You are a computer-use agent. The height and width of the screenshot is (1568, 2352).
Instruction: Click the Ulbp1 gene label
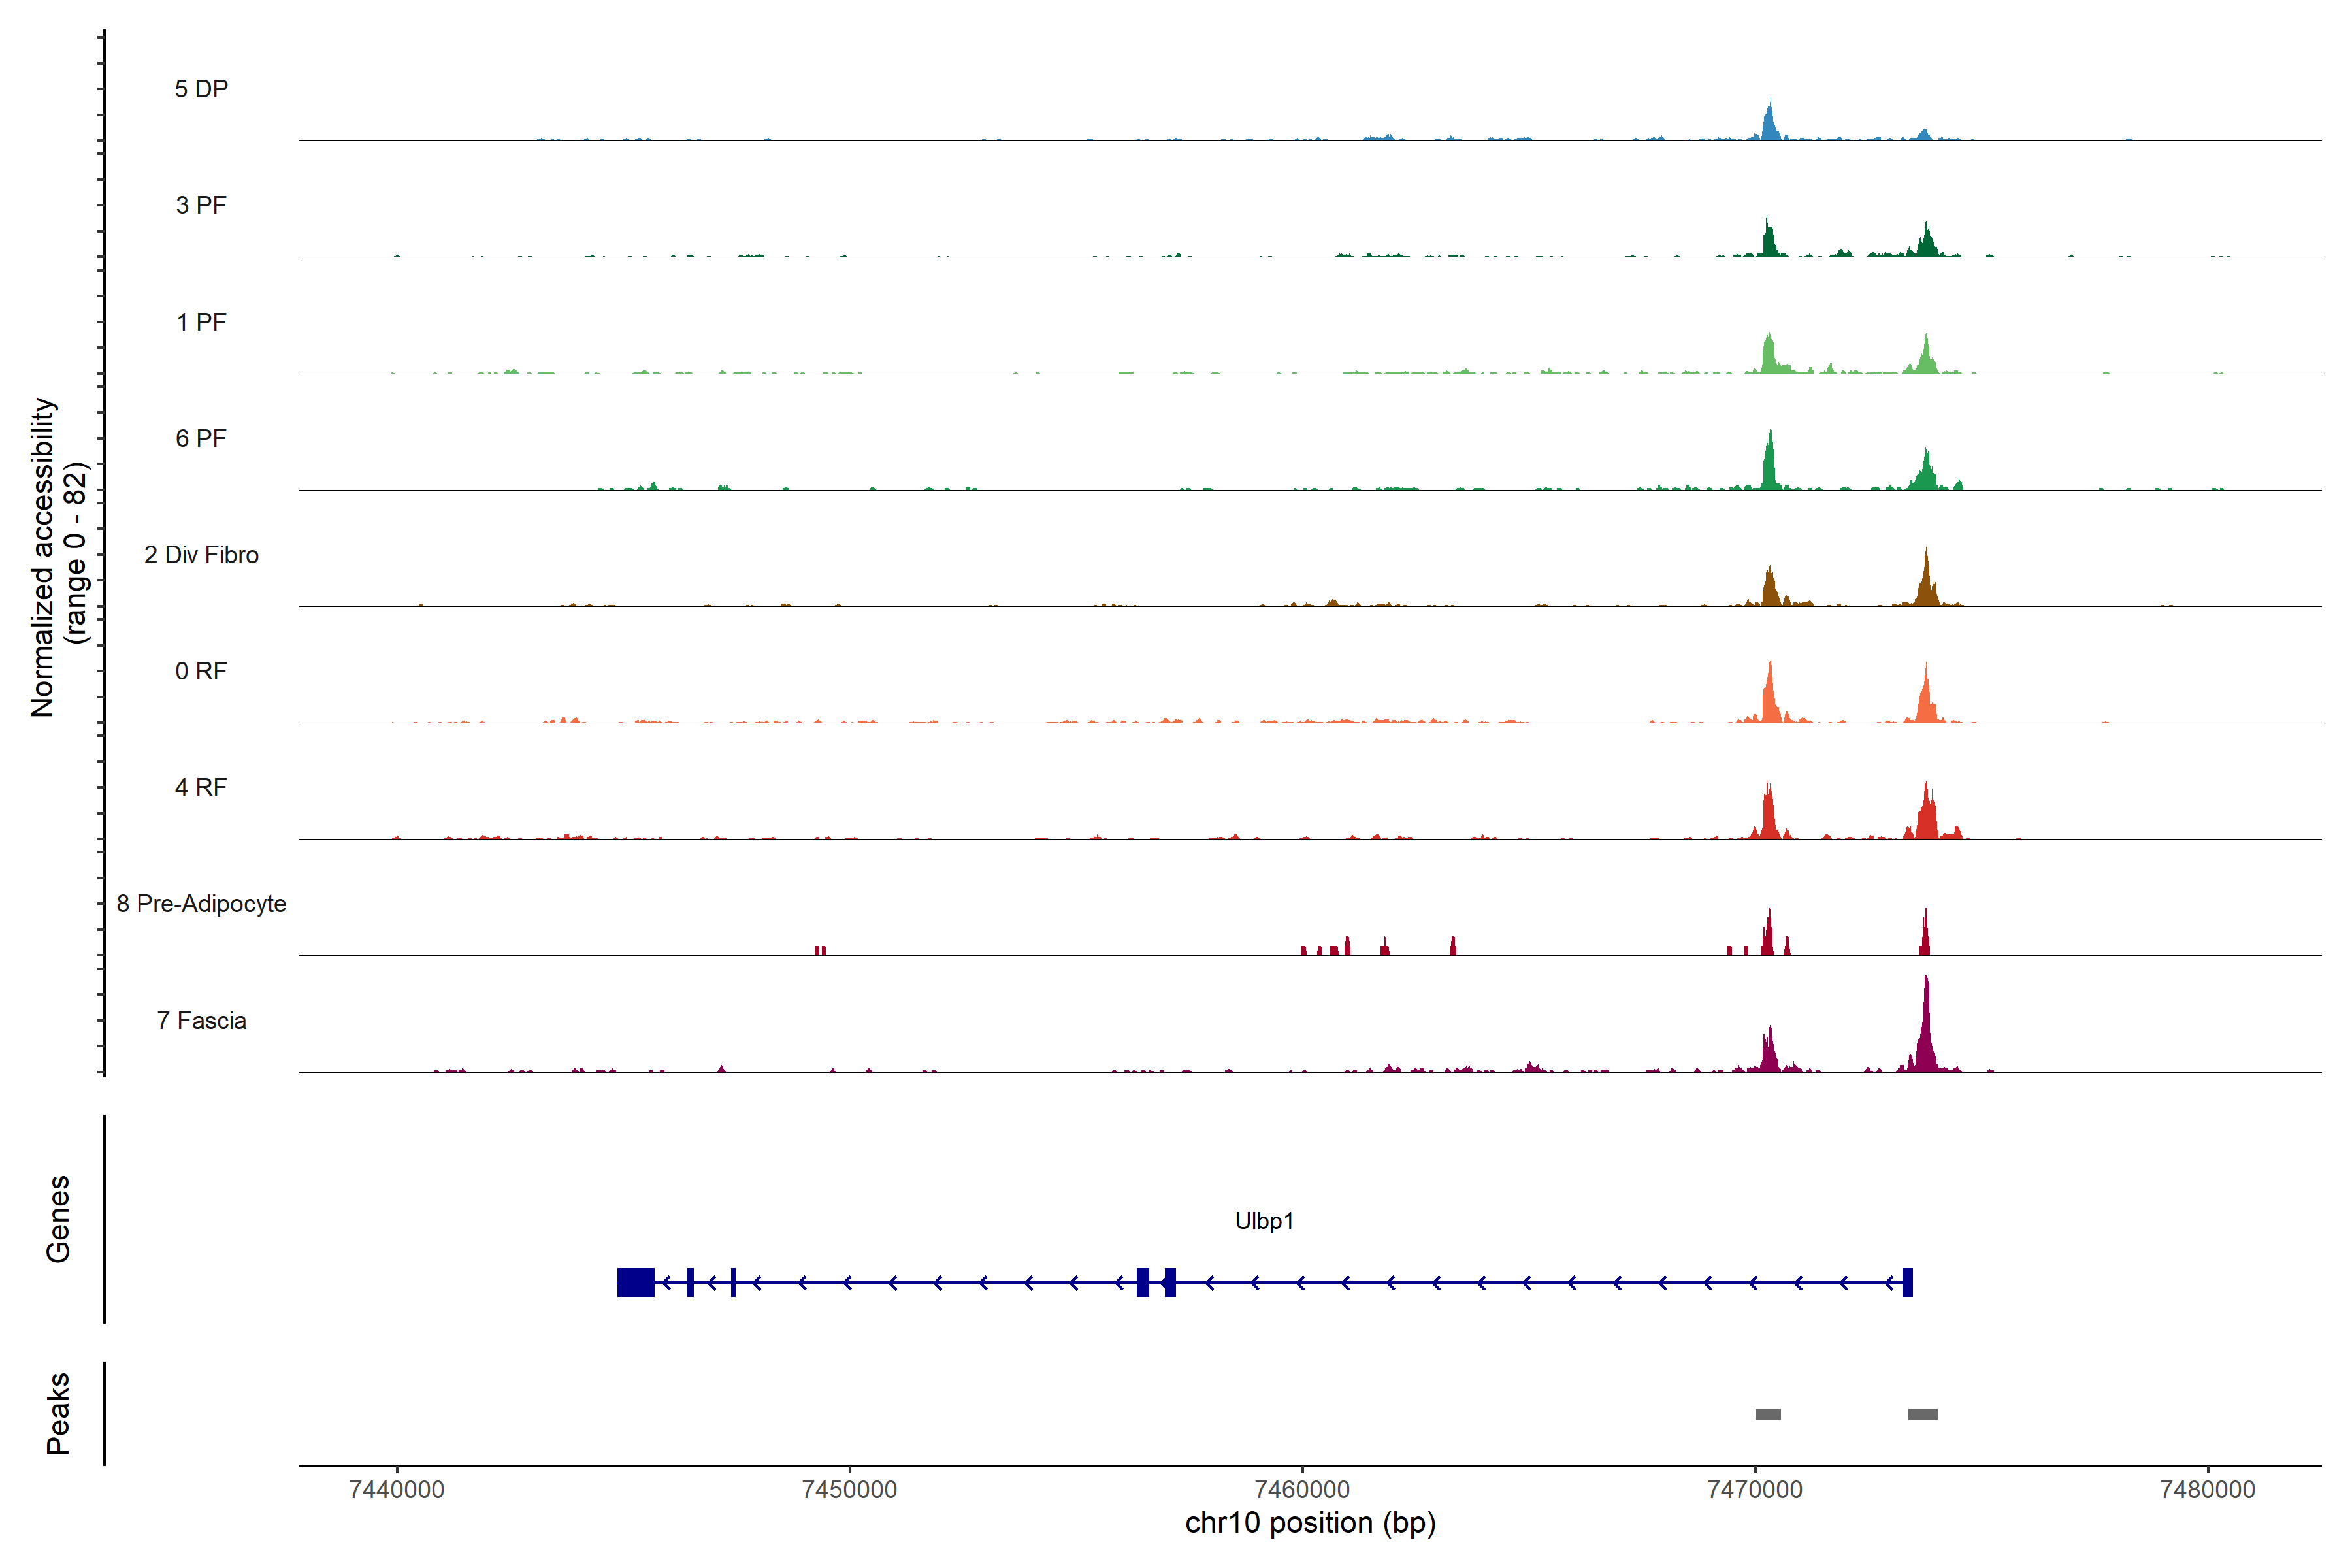[1264, 1221]
